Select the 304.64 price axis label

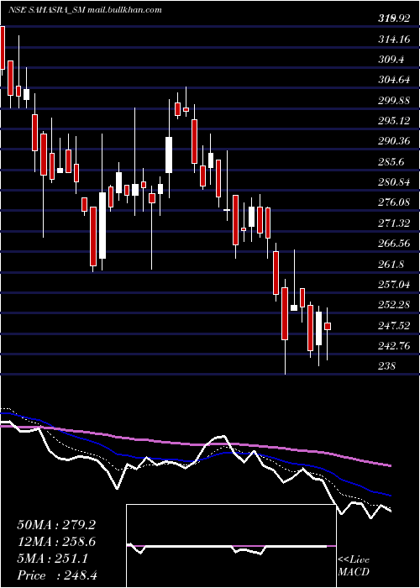(x=393, y=80)
